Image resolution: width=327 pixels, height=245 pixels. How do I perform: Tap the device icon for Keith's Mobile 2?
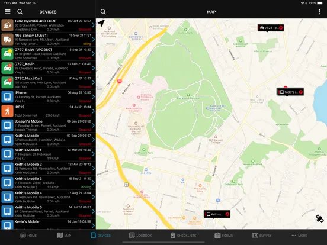click(7, 169)
